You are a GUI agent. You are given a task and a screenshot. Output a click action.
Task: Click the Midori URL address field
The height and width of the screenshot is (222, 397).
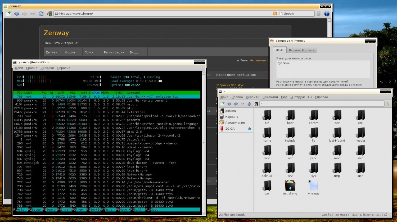click(166, 13)
